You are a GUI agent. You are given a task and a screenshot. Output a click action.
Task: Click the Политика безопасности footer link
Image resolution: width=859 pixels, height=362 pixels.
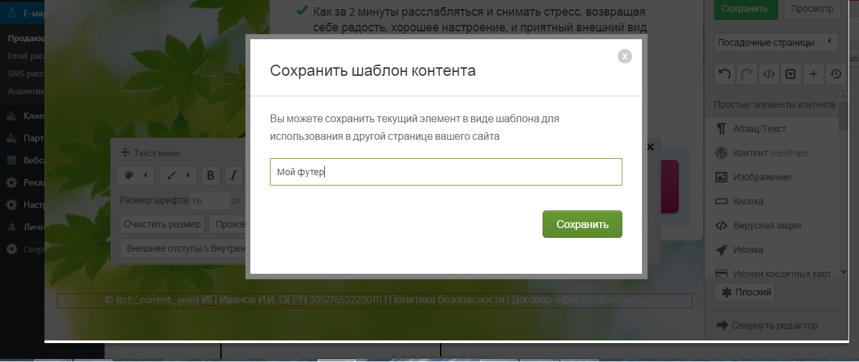tap(446, 300)
